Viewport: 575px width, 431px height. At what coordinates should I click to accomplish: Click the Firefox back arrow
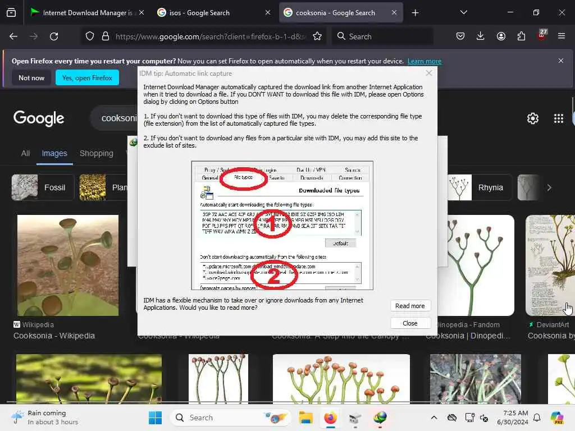point(13,36)
